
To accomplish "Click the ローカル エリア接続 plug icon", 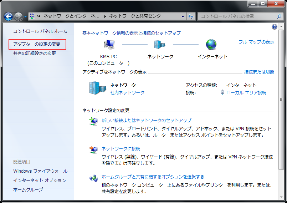I will (x=222, y=92).
